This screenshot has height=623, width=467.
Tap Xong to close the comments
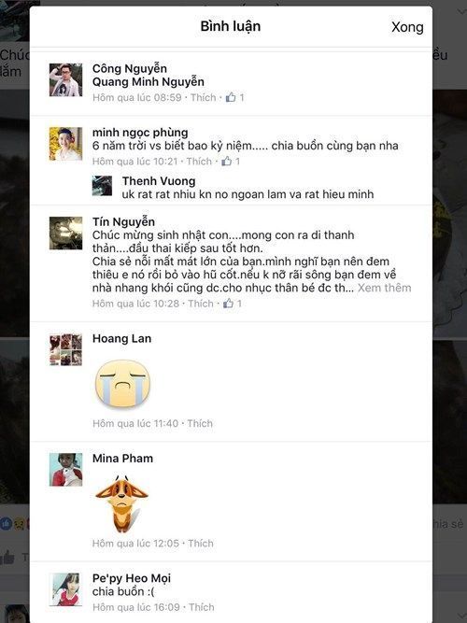(x=407, y=27)
